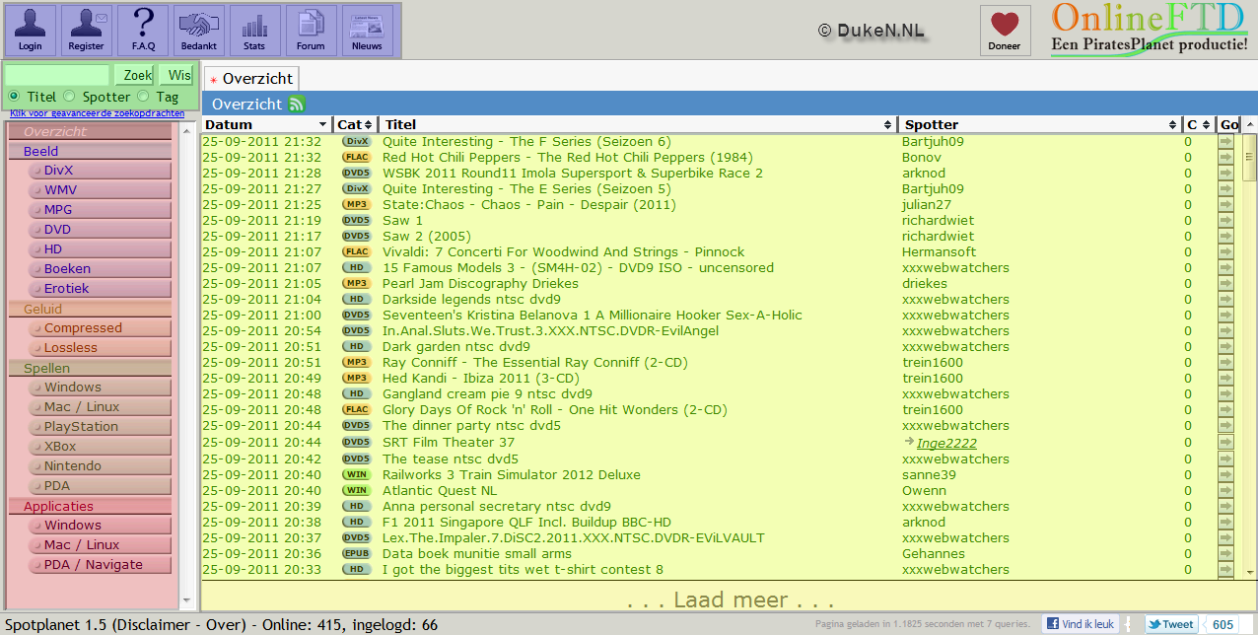Click the Wis clear button
The image size is (1258, 635).
pos(176,75)
